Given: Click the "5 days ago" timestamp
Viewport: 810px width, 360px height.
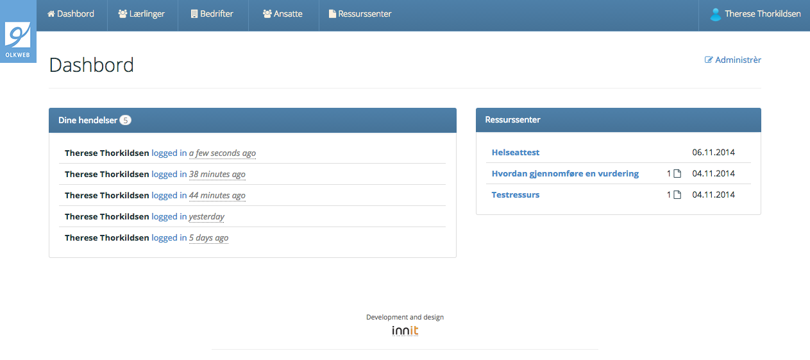Looking at the screenshot, I should 208,238.
